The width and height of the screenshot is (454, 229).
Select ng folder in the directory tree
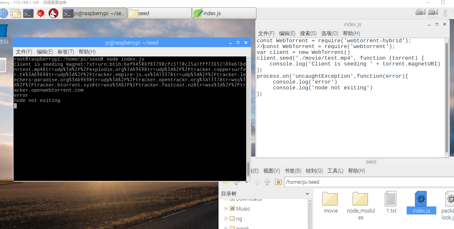coord(239,219)
